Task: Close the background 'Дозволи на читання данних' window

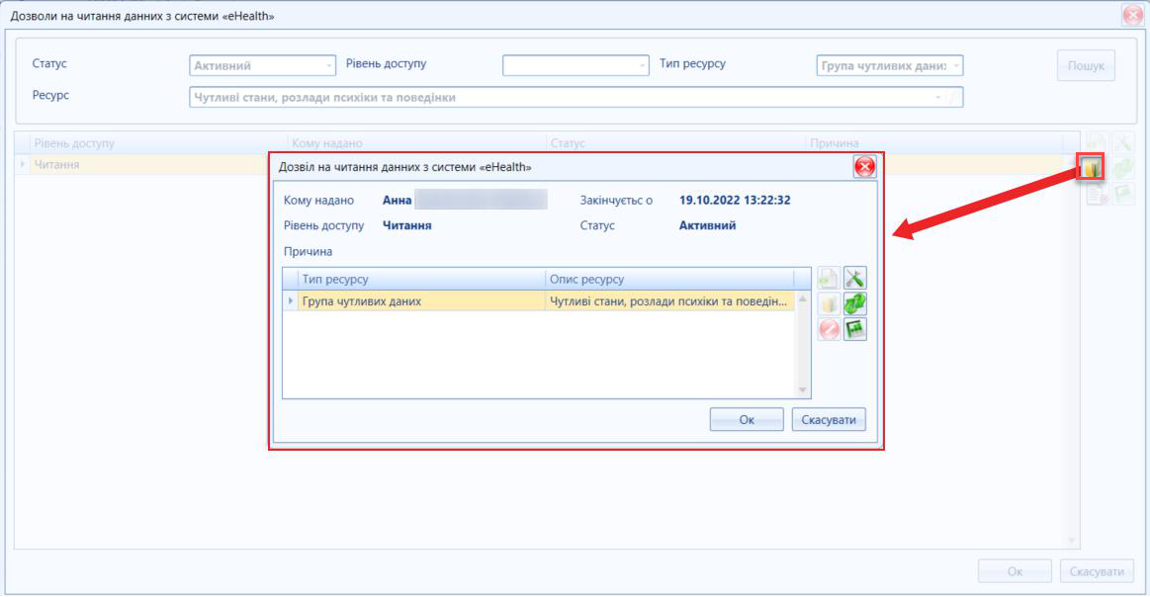Action: tap(1132, 16)
